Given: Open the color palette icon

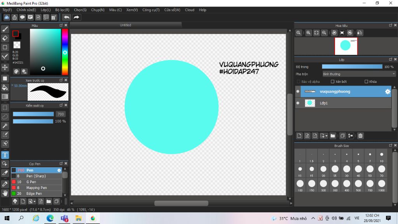Looking at the screenshot, I should pyautogui.click(x=16, y=72).
